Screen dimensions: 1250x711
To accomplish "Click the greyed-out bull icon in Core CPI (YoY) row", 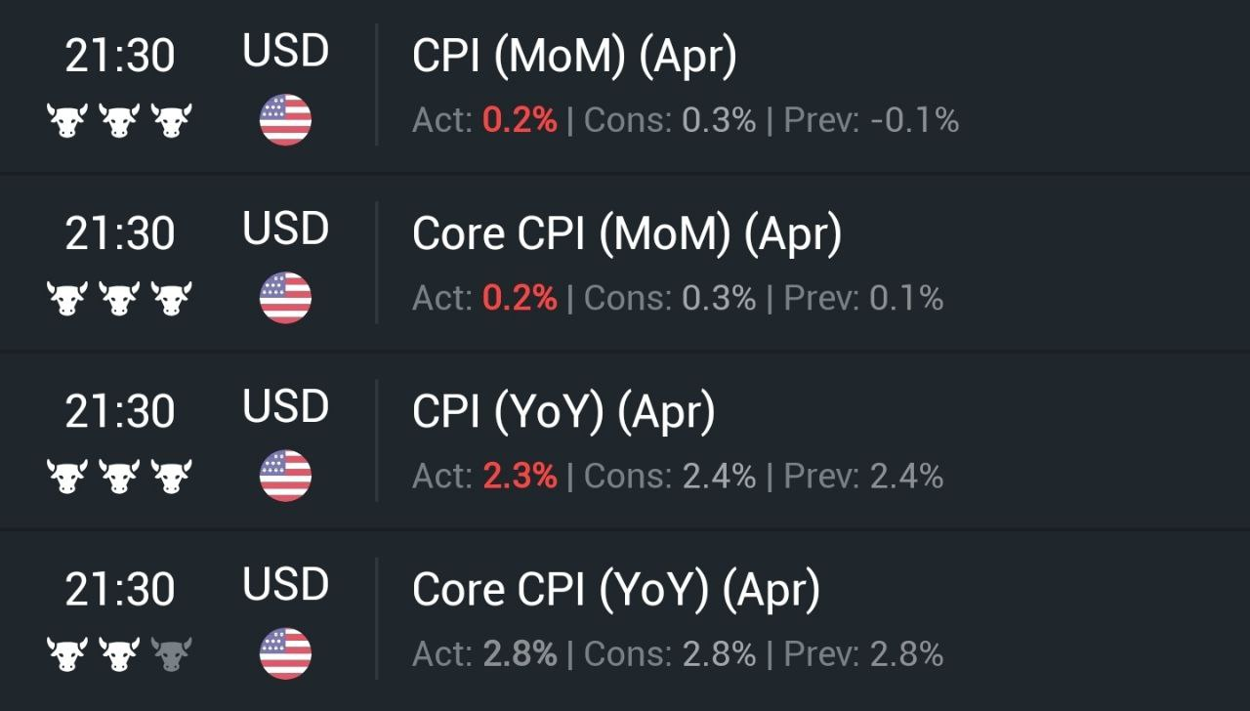I will point(172,654).
